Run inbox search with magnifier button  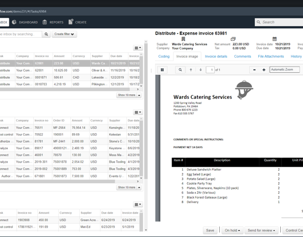[x=46, y=34]
